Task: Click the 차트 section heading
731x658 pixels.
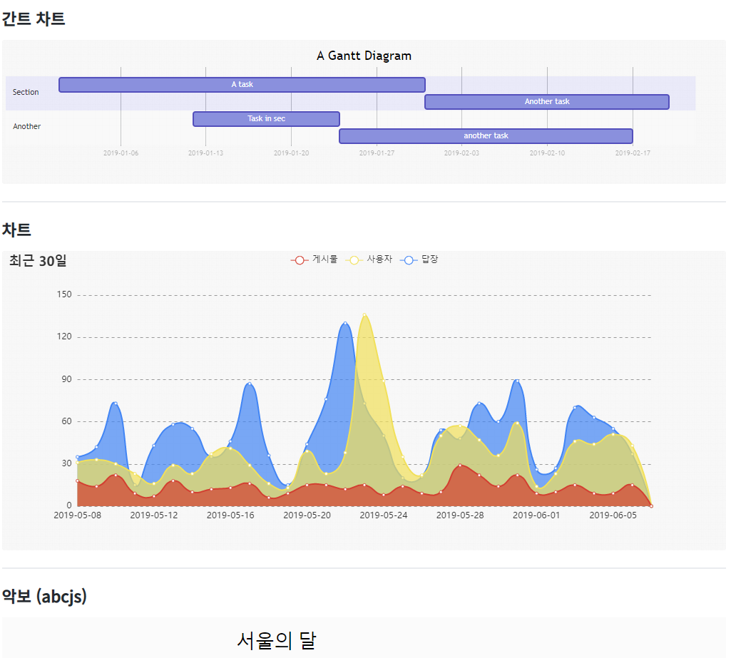Action: [x=16, y=230]
